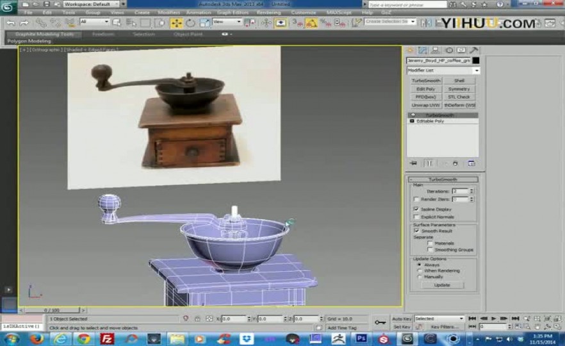Click the Auto Key button
The width and height of the screenshot is (565, 346).
tap(402, 319)
